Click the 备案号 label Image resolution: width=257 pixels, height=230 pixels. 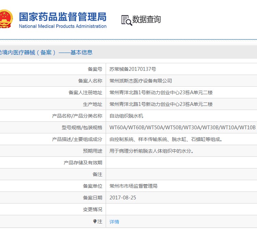click(95, 69)
